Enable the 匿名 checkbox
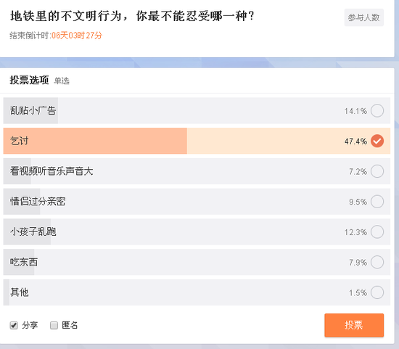399x349 pixels. point(54,325)
